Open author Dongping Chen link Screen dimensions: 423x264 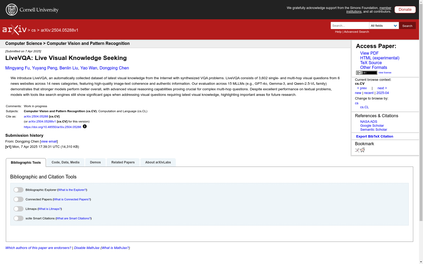coord(114,68)
